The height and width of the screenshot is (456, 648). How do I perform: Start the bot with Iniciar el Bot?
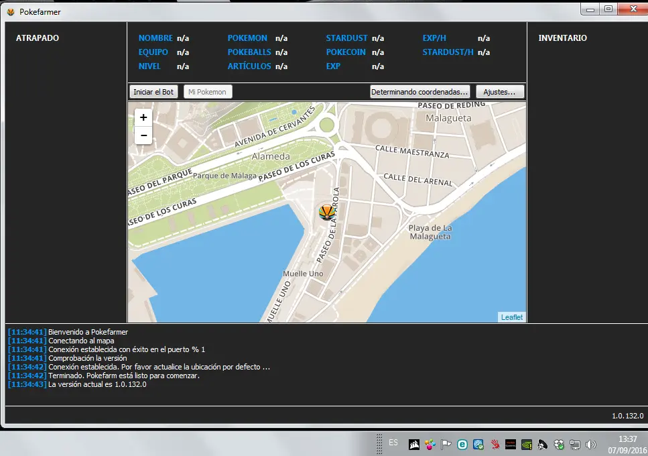pyautogui.click(x=153, y=92)
